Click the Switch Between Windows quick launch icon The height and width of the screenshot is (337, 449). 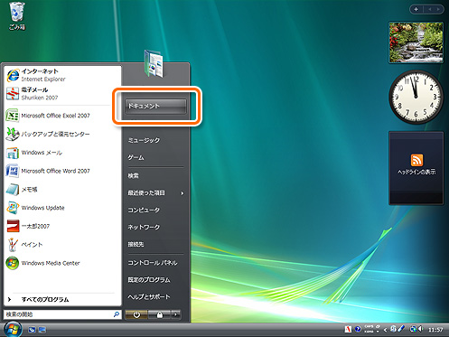(x=42, y=330)
